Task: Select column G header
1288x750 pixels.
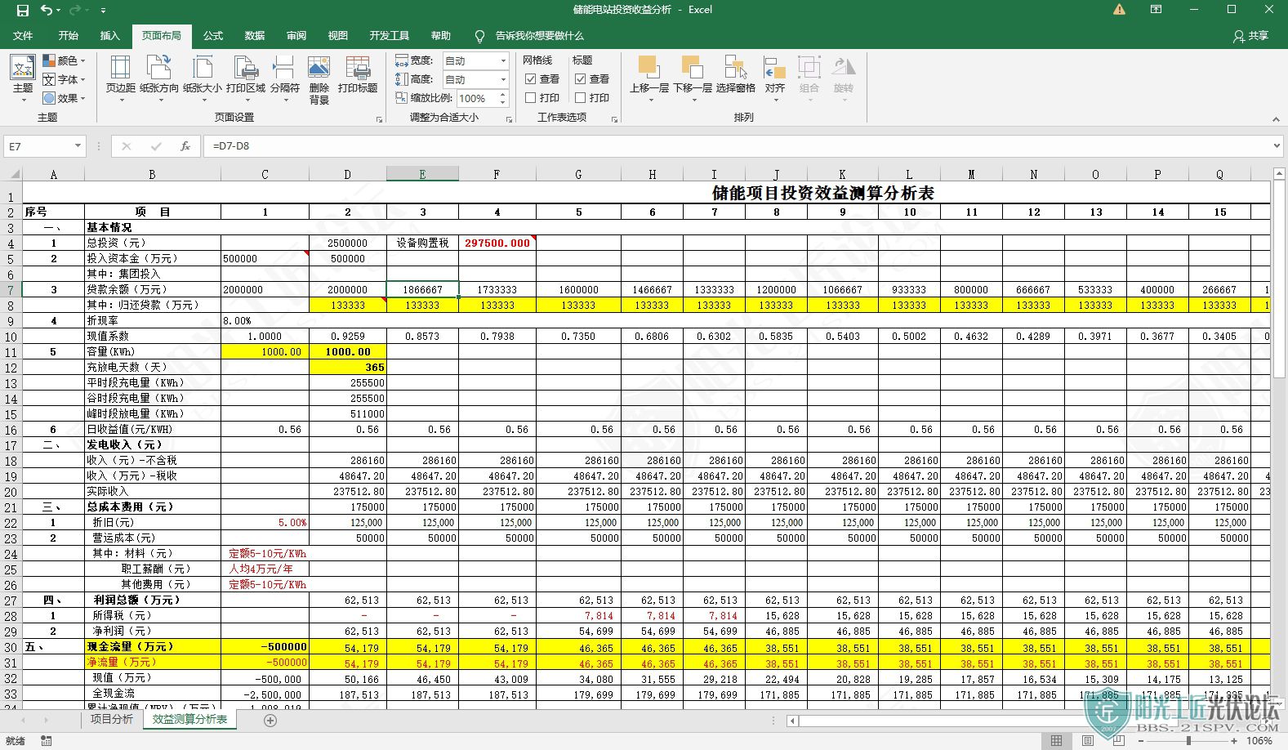Action: [x=578, y=174]
